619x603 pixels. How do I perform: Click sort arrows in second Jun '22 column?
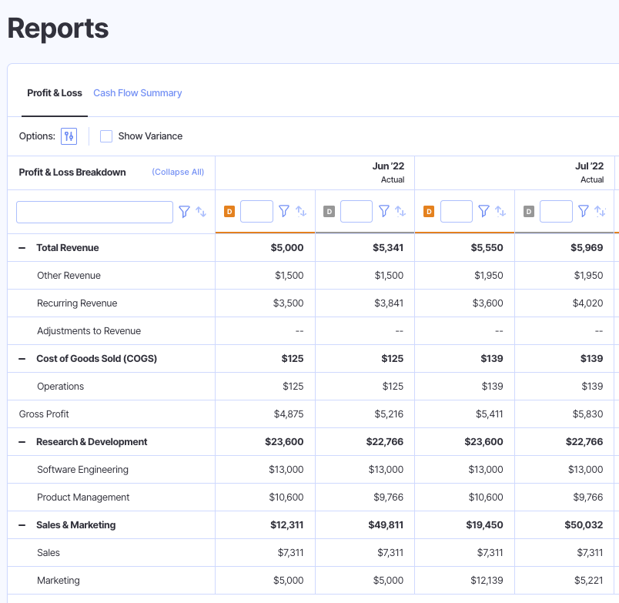pyautogui.click(x=400, y=211)
